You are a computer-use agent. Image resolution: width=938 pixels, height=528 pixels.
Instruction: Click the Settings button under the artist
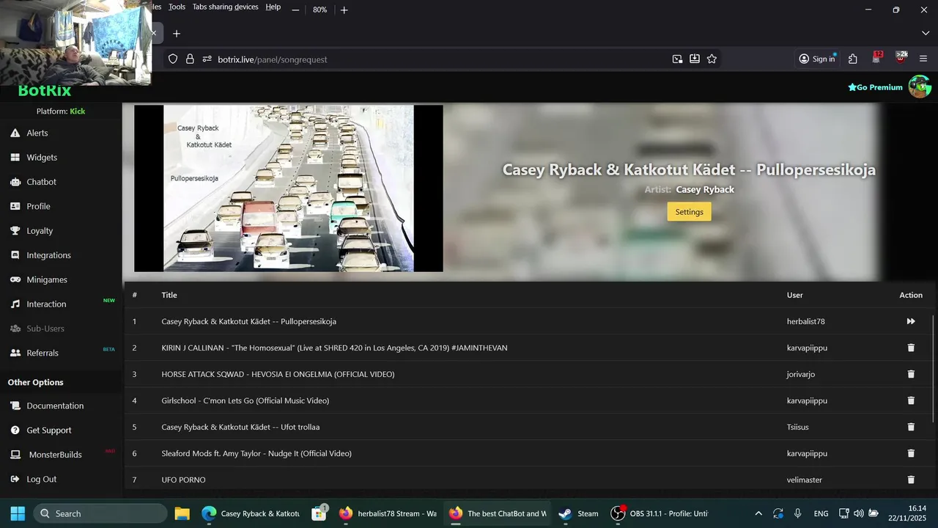[x=689, y=211]
